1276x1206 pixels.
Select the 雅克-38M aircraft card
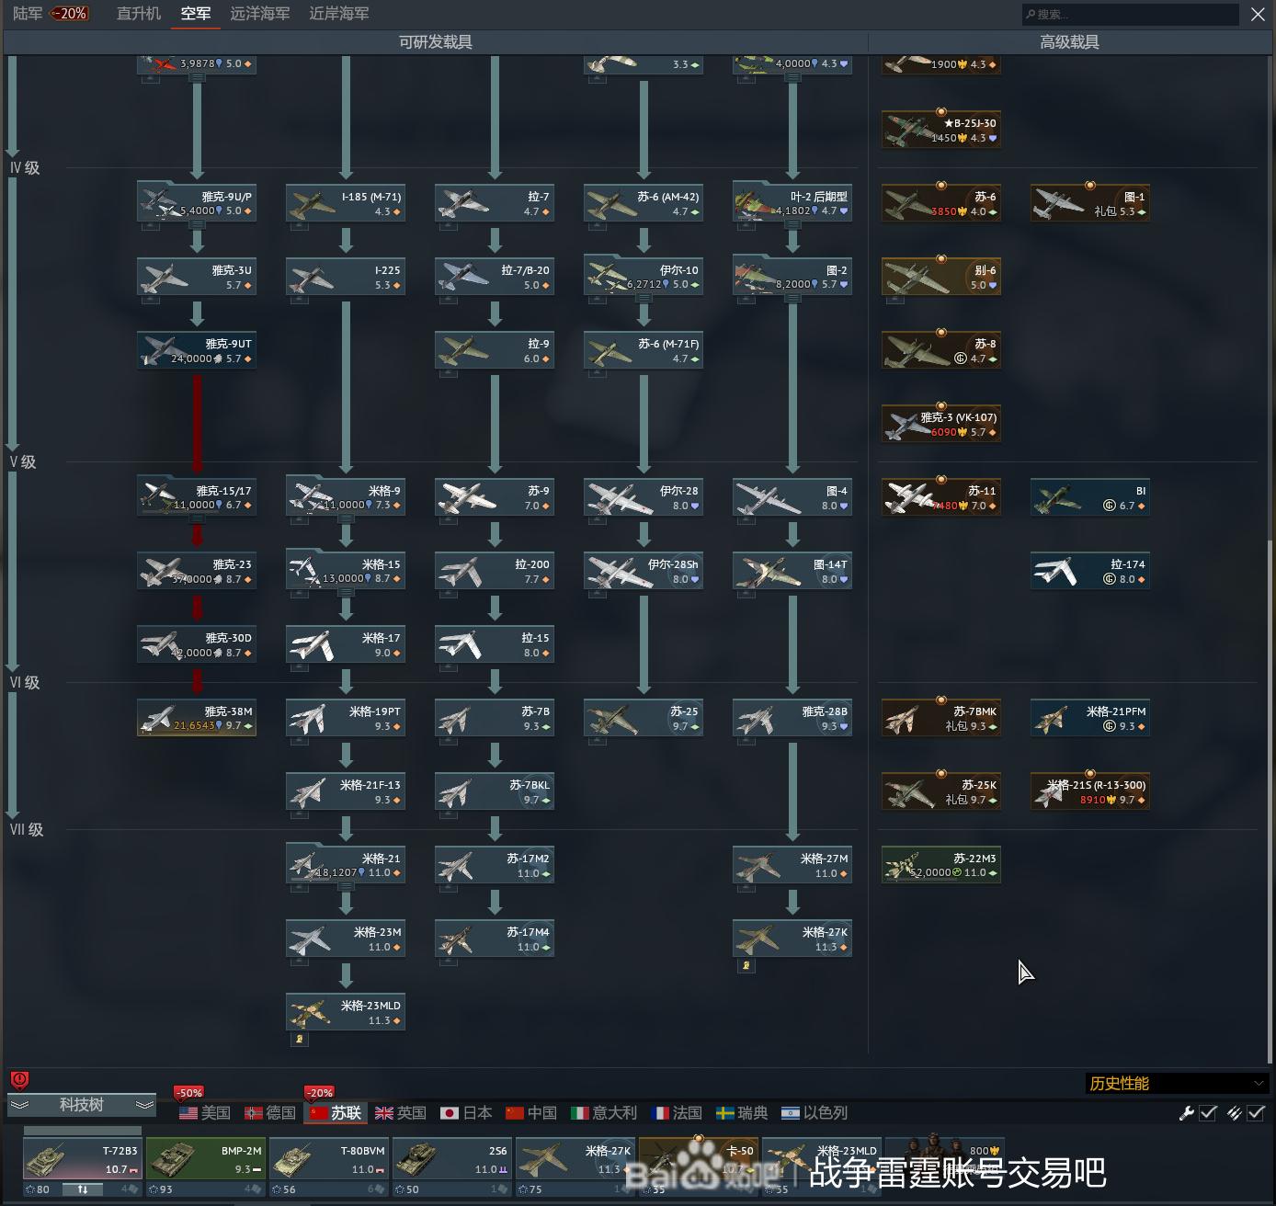click(197, 717)
